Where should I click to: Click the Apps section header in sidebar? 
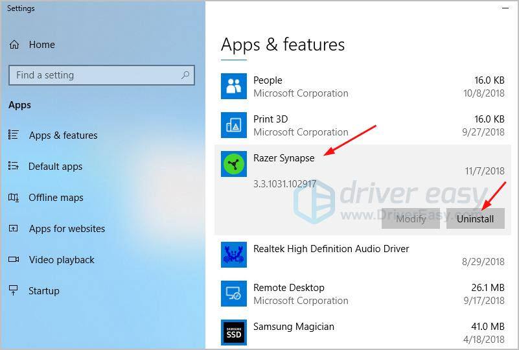(20, 105)
